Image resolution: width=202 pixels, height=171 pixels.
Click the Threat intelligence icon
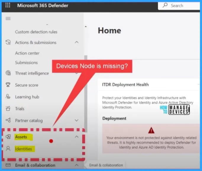(8, 73)
